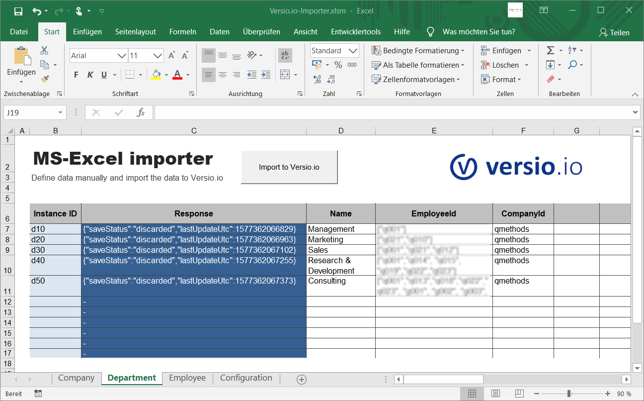The width and height of the screenshot is (644, 401).
Task: Toggle touch/mouse mode icon
Action: click(79, 10)
